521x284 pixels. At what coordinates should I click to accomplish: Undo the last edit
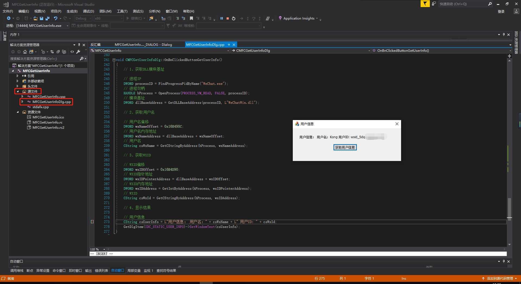[x=56, y=18]
